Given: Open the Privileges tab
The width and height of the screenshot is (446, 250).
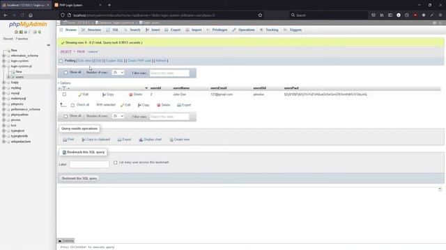Looking at the screenshot, I should tap(217, 30).
